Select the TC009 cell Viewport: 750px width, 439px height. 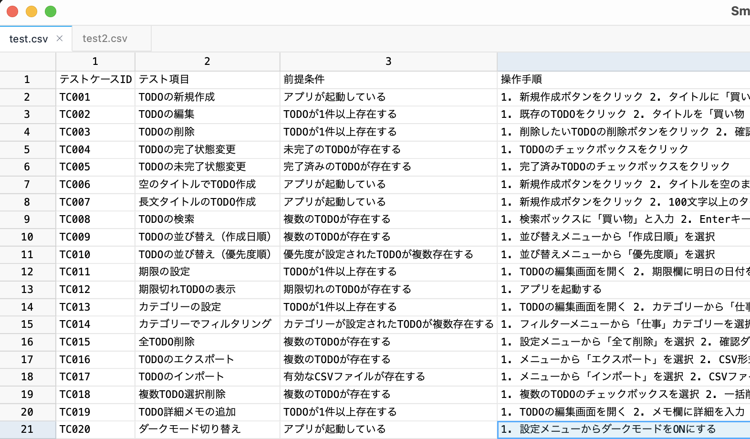point(95,237)
